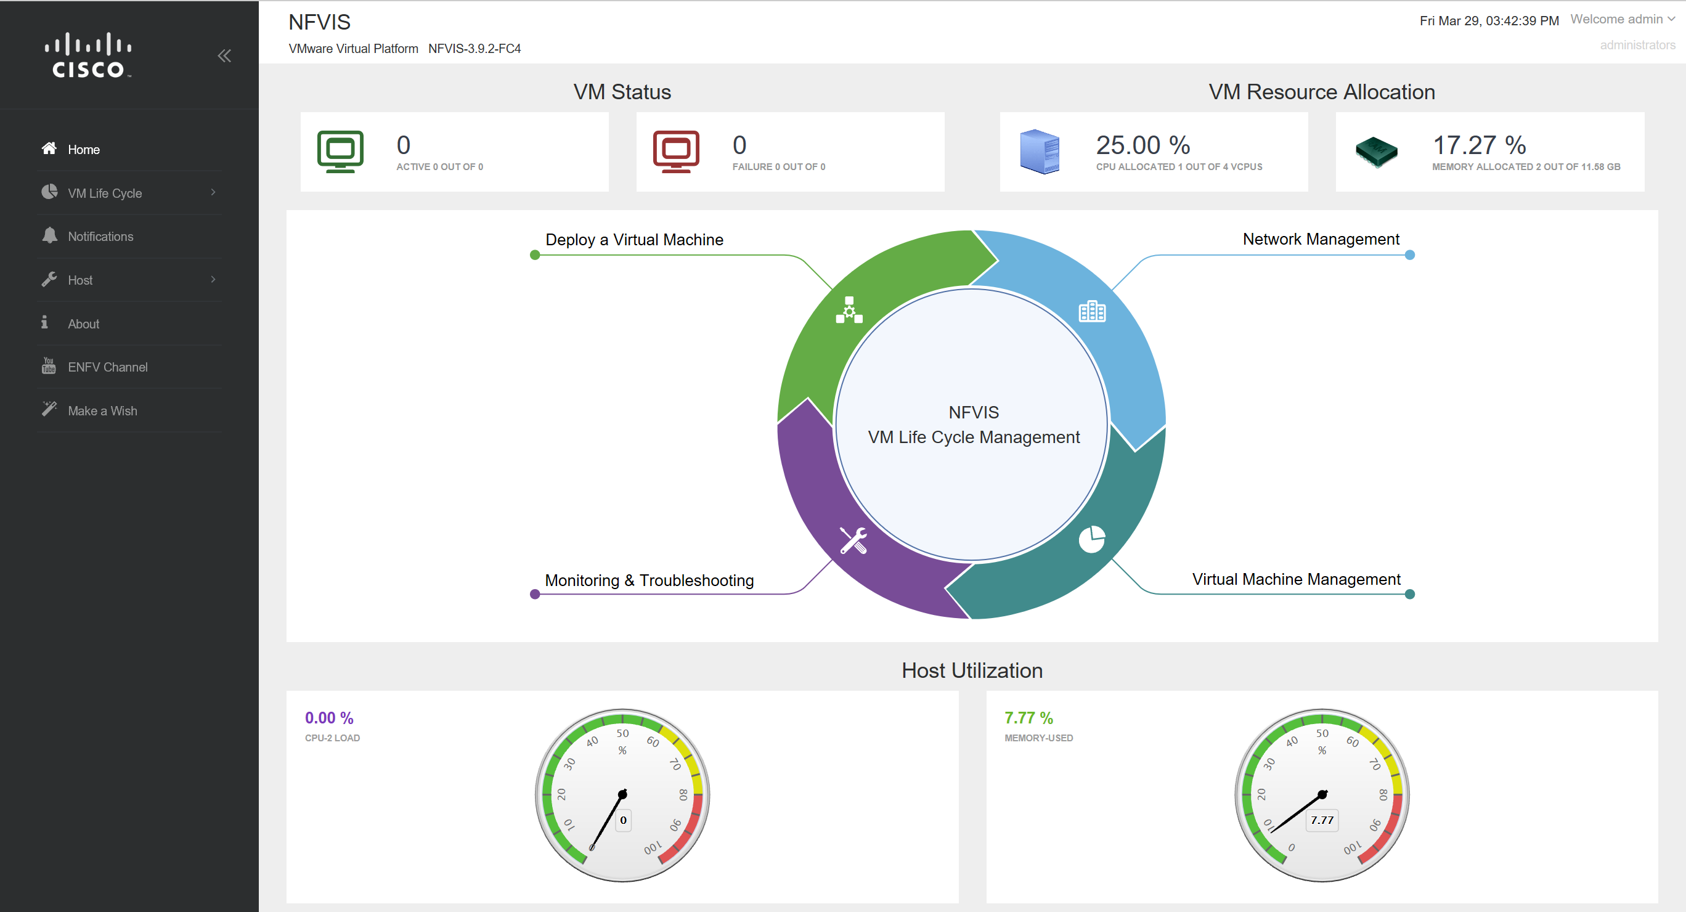The image size is (1686, 912).
Task: Click the Host Utilization heading
Action: [972, 670]
